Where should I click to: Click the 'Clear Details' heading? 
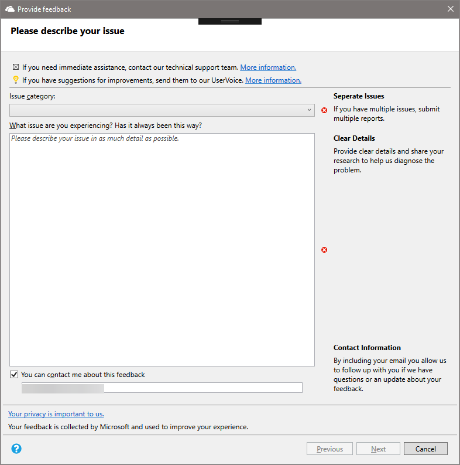coord(354,138)
